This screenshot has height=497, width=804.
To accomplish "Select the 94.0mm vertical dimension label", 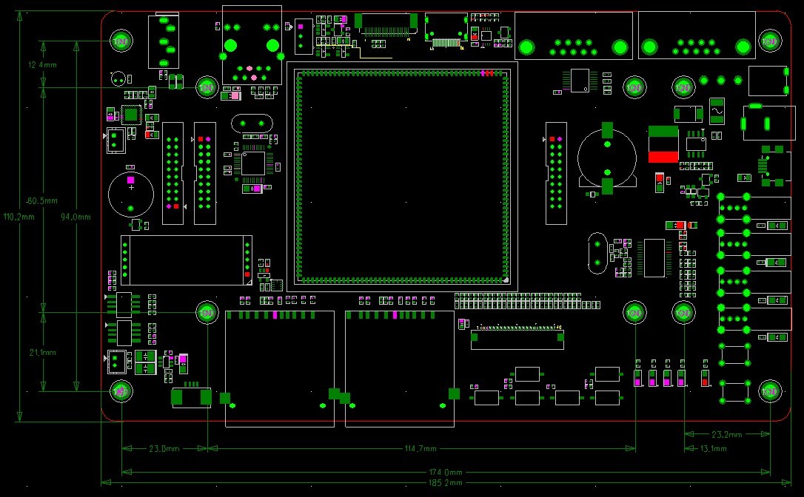I will tap(76, 217).
